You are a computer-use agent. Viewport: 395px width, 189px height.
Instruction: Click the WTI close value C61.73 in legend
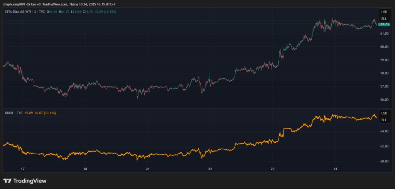(87, 12)
